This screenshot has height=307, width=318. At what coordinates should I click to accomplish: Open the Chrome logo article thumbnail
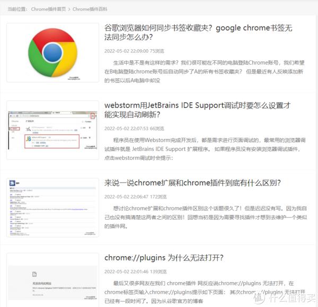click(x=52, y=52)
